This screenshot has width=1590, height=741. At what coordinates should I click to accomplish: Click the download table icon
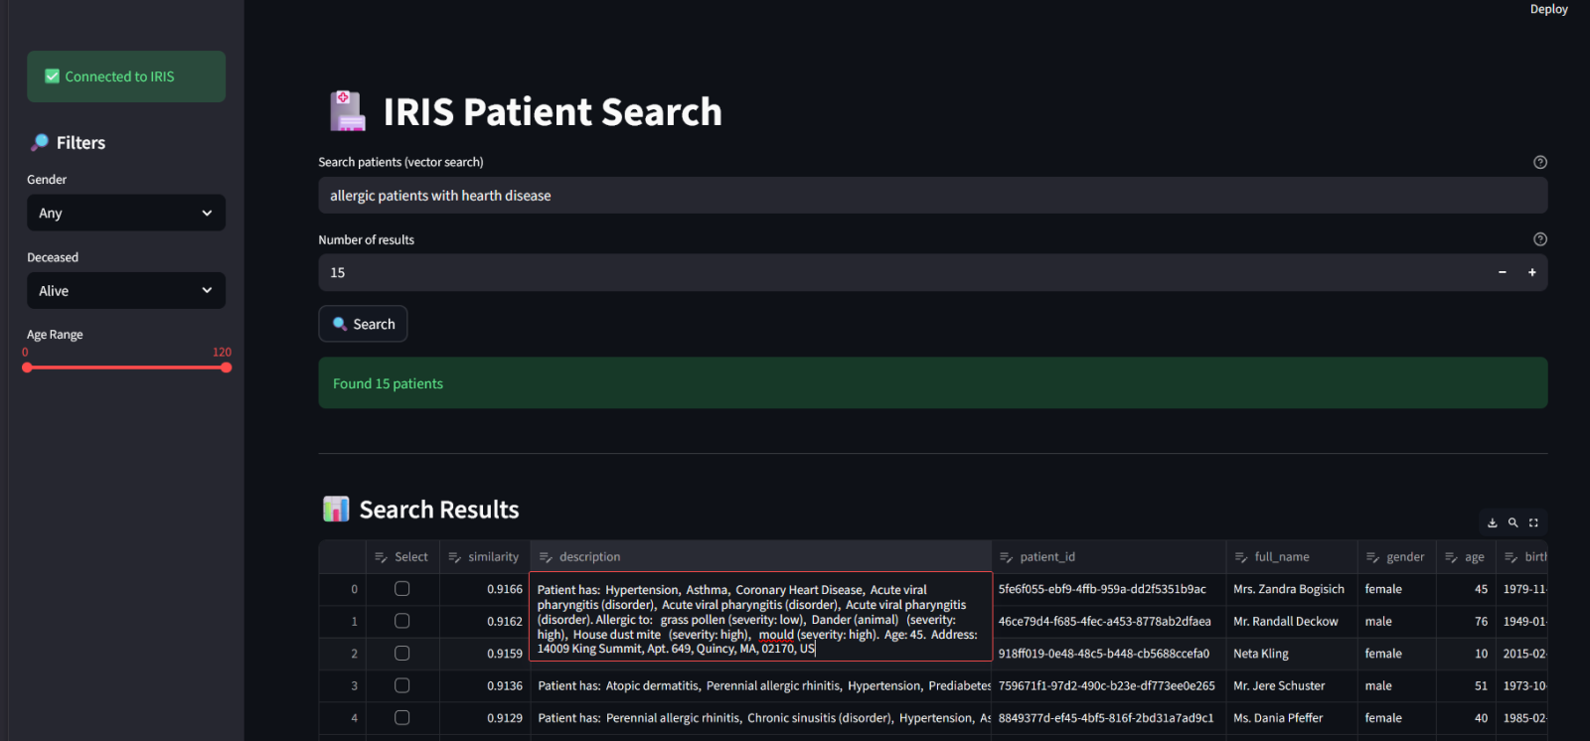click(x=1492, y=522)
